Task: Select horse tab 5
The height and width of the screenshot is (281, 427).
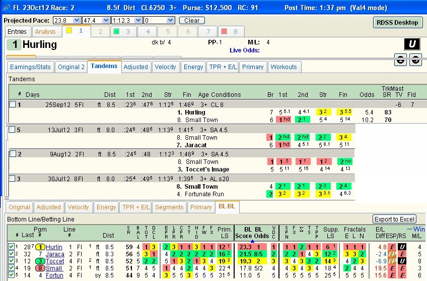Action: tap(168, 32)
